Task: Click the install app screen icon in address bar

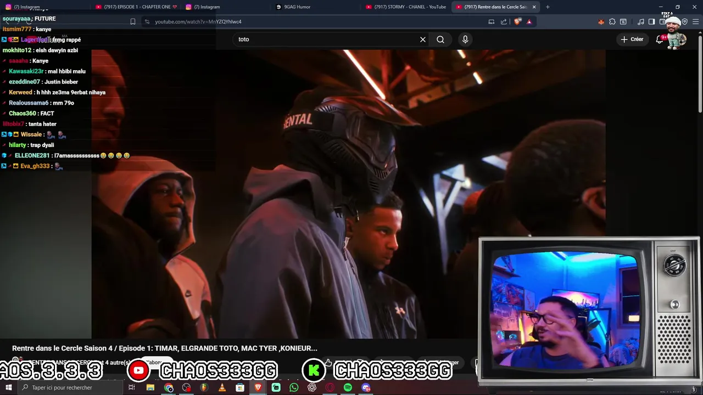Action: [x=492, y=22]
